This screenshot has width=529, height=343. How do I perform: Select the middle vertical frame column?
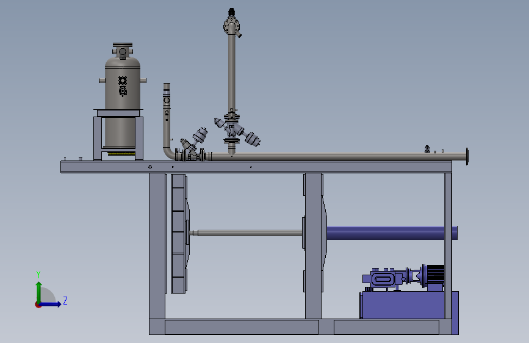point(314,246)
